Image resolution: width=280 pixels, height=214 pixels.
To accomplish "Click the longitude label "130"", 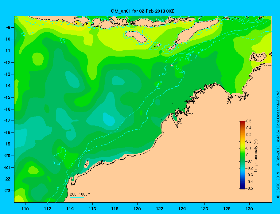I will pos(249,209).
